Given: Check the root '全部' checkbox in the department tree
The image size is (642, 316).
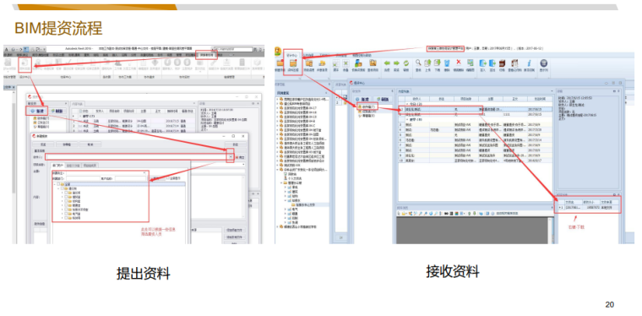Looking at the screenshot, I should point(58,184).
